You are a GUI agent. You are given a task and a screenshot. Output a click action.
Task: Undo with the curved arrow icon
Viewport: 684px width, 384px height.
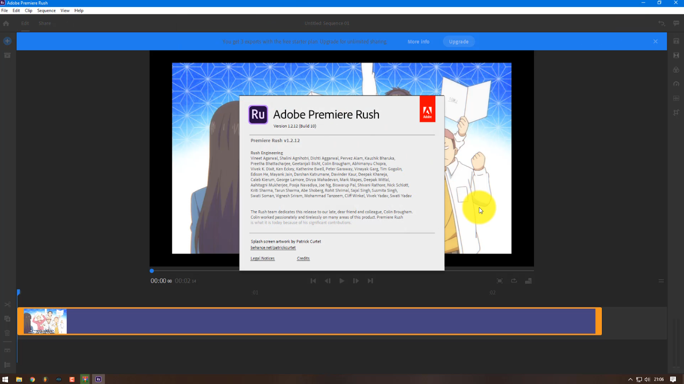662,24
